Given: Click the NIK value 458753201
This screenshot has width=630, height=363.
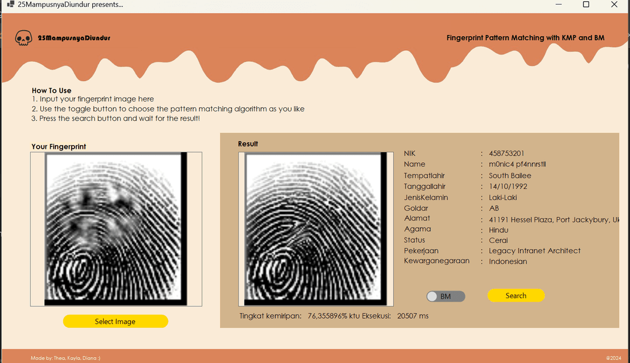Looking at the screenshot, I should click(507, 153).
